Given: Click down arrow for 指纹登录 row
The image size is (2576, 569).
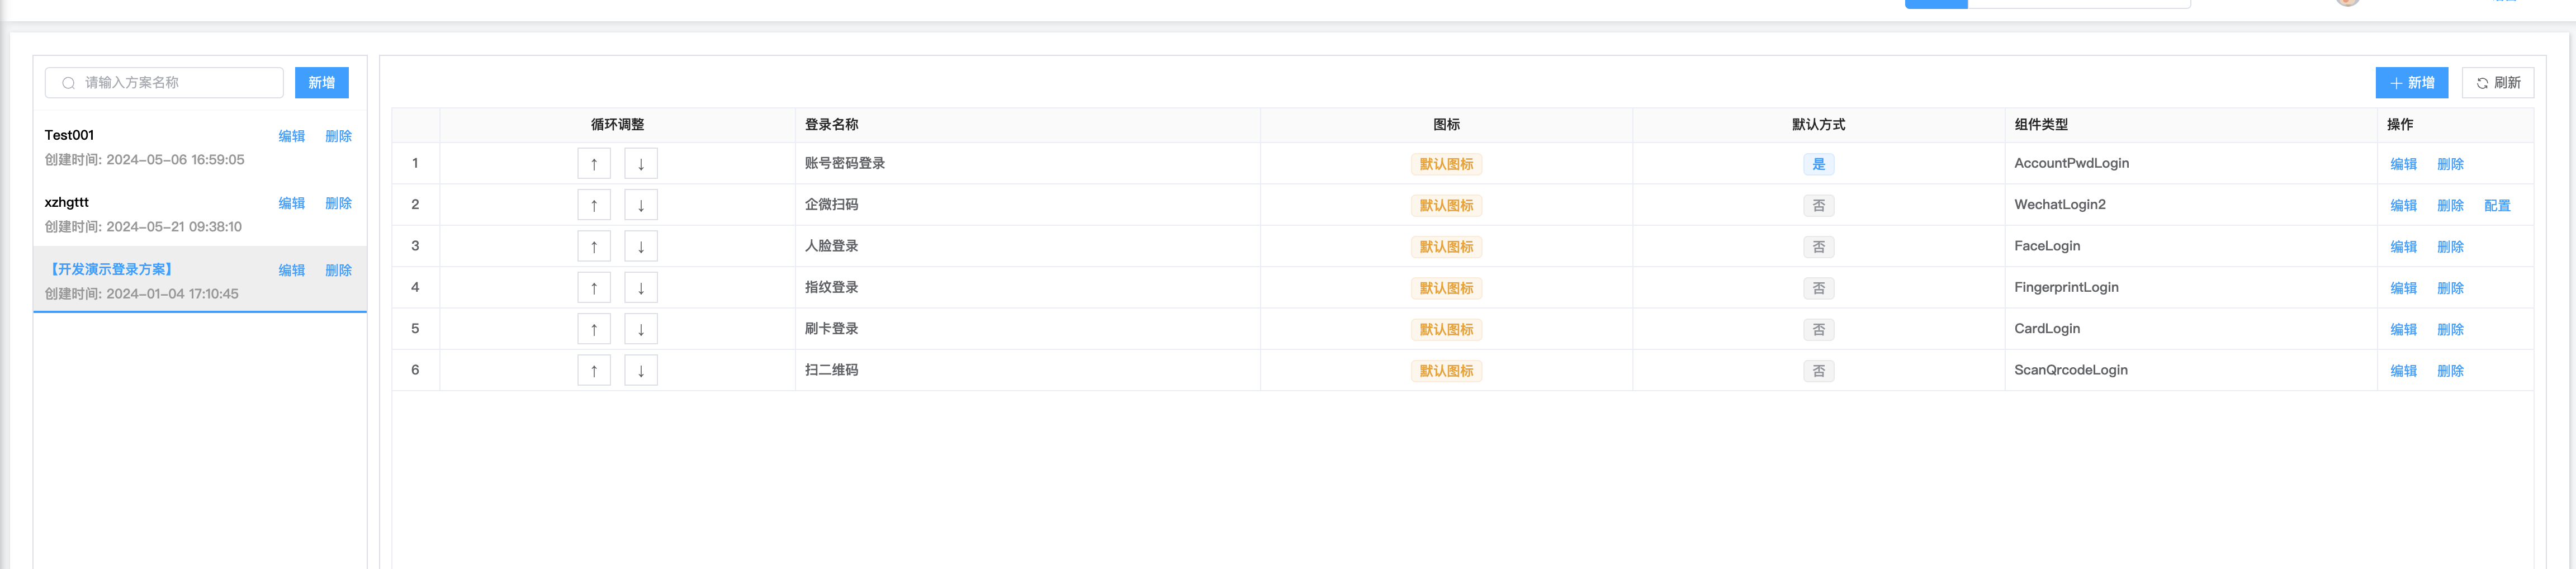Looking at the screenshot, I should (640, 288).
